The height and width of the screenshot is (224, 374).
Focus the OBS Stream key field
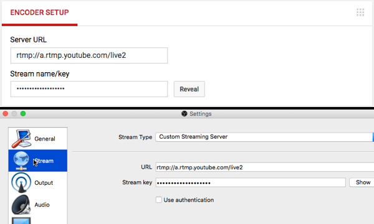coord(251,182)
